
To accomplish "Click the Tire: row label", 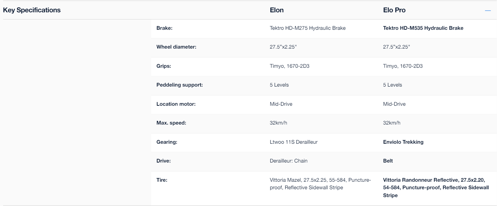I will click(x=162, y=180).
